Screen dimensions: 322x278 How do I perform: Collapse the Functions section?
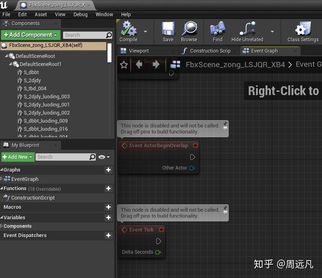coord(2,188)
